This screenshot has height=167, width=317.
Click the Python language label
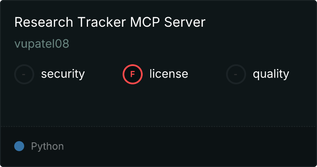(47, 147)
